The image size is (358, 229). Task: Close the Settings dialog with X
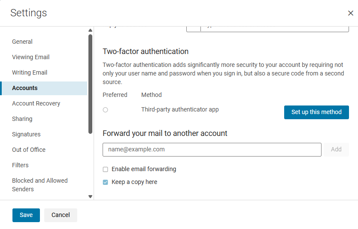351,13
